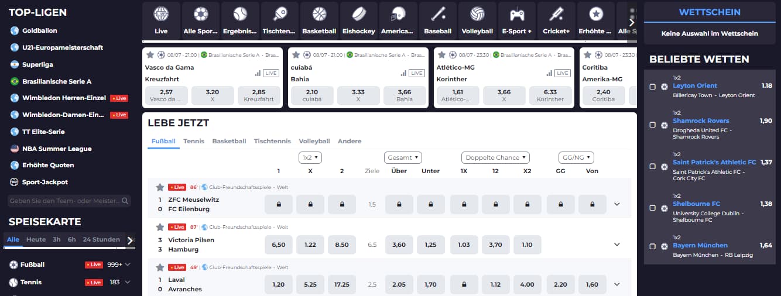Tick the Saint Patrick's Athletic FC checkbox
The height and width of the screenshot is (296, 781).
653,167
